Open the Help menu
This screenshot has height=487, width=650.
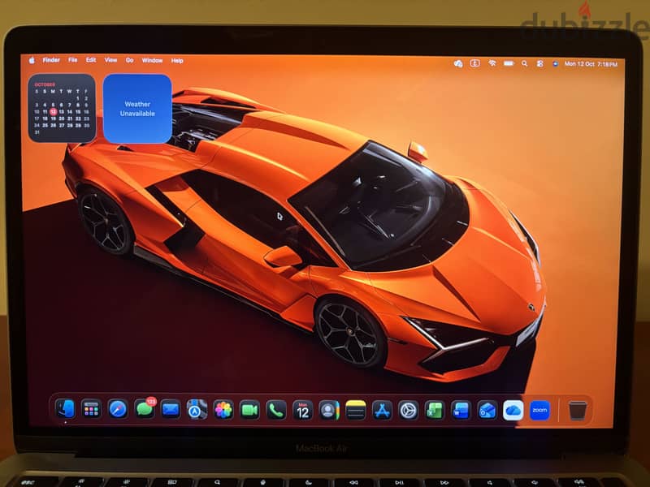(x=177, y=61)
